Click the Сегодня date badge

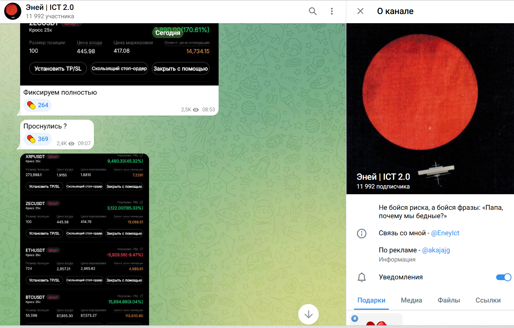(168, 33)
